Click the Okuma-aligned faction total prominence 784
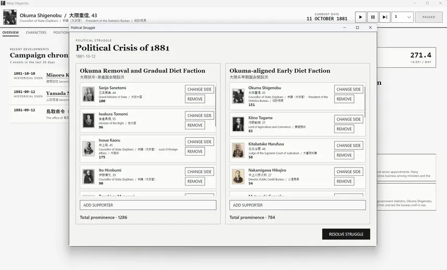Viewport: 447px width, 270px height. coord(252,217)
